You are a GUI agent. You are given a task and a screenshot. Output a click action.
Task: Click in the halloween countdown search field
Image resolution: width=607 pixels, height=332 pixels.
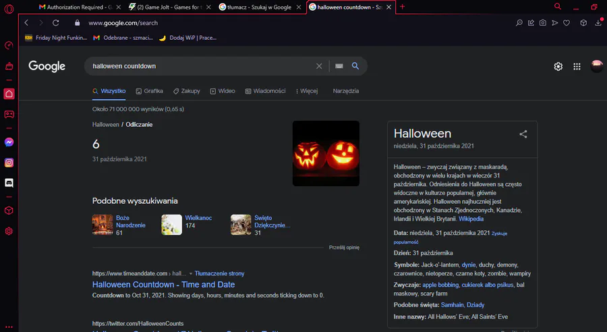pos(201,66)
